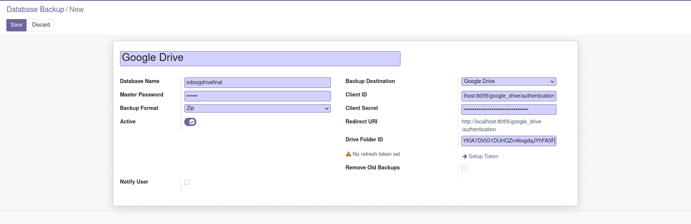Toggle the Active switch off

point(190,122)
